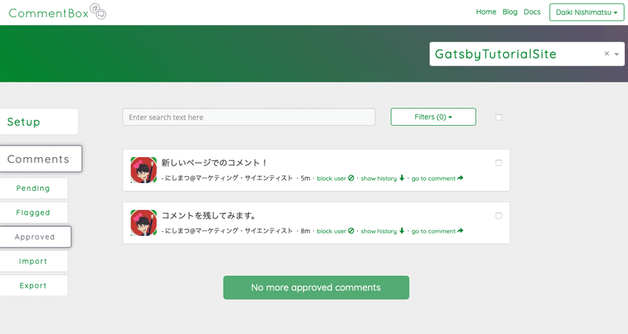Click the コメントを残してみます。 comment text
628x334 pixels.
pos(209,215)
